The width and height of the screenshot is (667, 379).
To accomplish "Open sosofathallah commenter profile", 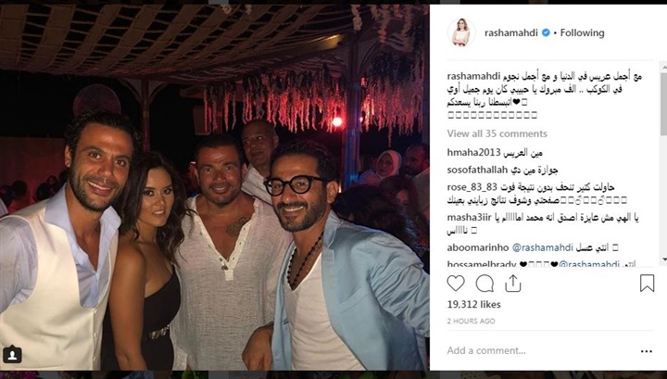I will click(x=477, y=171).
